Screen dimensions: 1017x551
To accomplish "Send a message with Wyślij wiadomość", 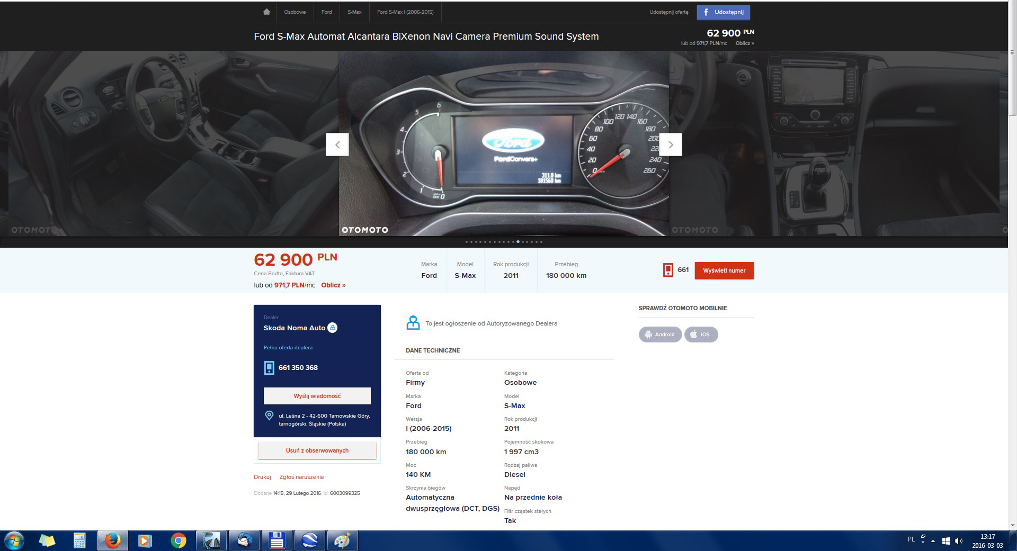I will click(x=317, y=396).
